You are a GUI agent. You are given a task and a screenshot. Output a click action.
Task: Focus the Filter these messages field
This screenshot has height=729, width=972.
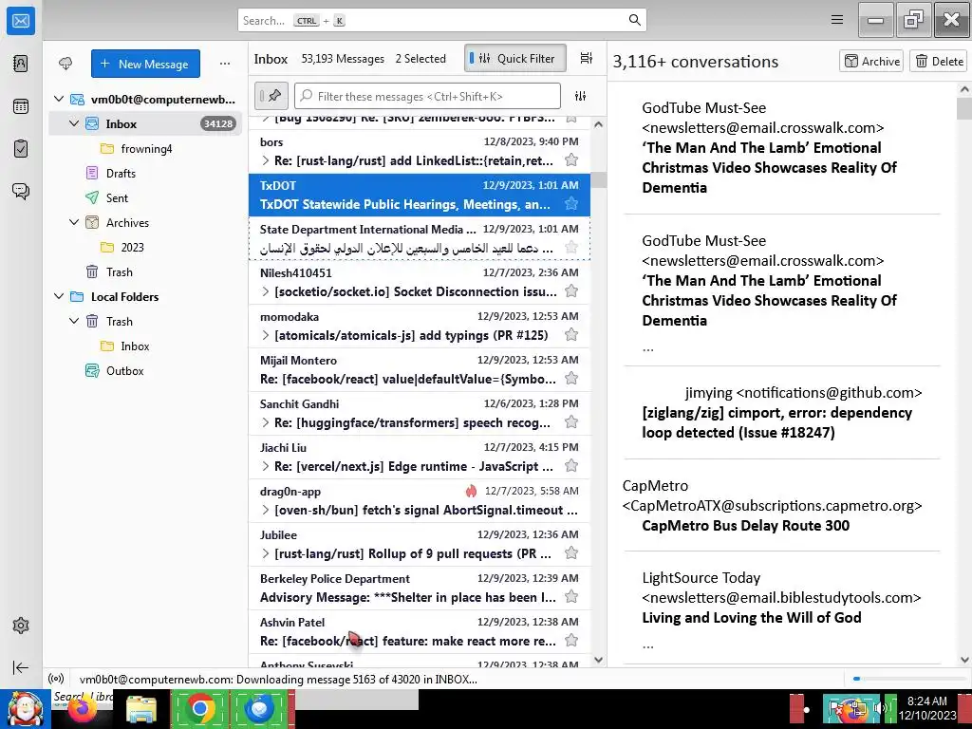point(428,96)
